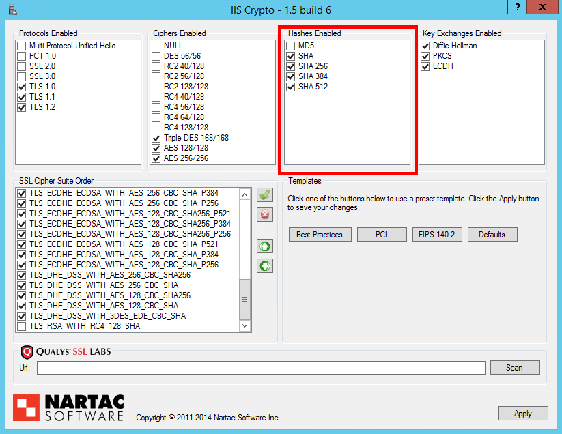The width and height of the screenshot is (562, 434).
Task: Uncheck the plain SHA hash
Action: point(291,56)
